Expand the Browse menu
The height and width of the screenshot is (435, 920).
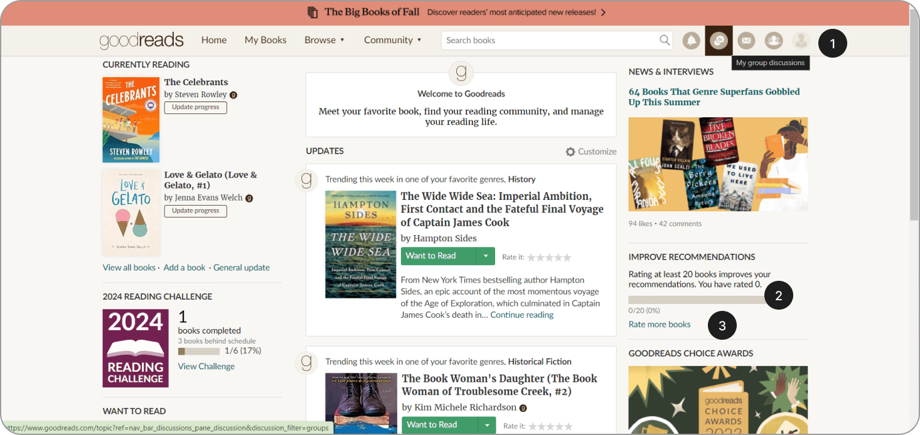[x=324, y=40]
